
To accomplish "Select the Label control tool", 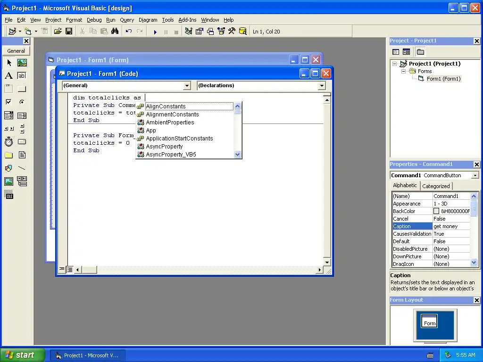I will coord(9,76).
